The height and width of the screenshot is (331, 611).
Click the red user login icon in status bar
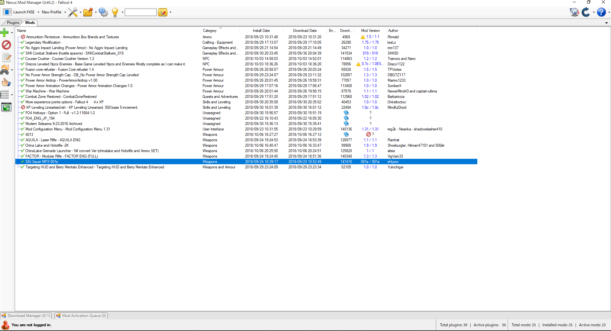coord(5,325)
